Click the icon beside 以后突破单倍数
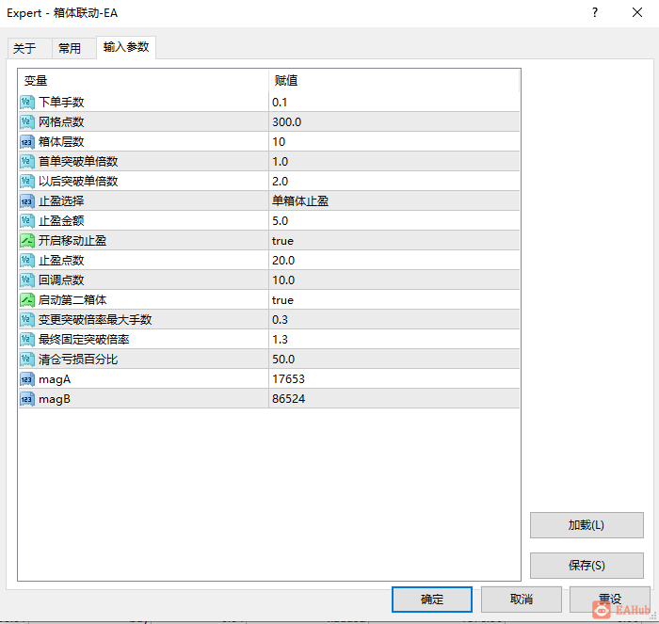Screen dimensions: 659x624 27,181
